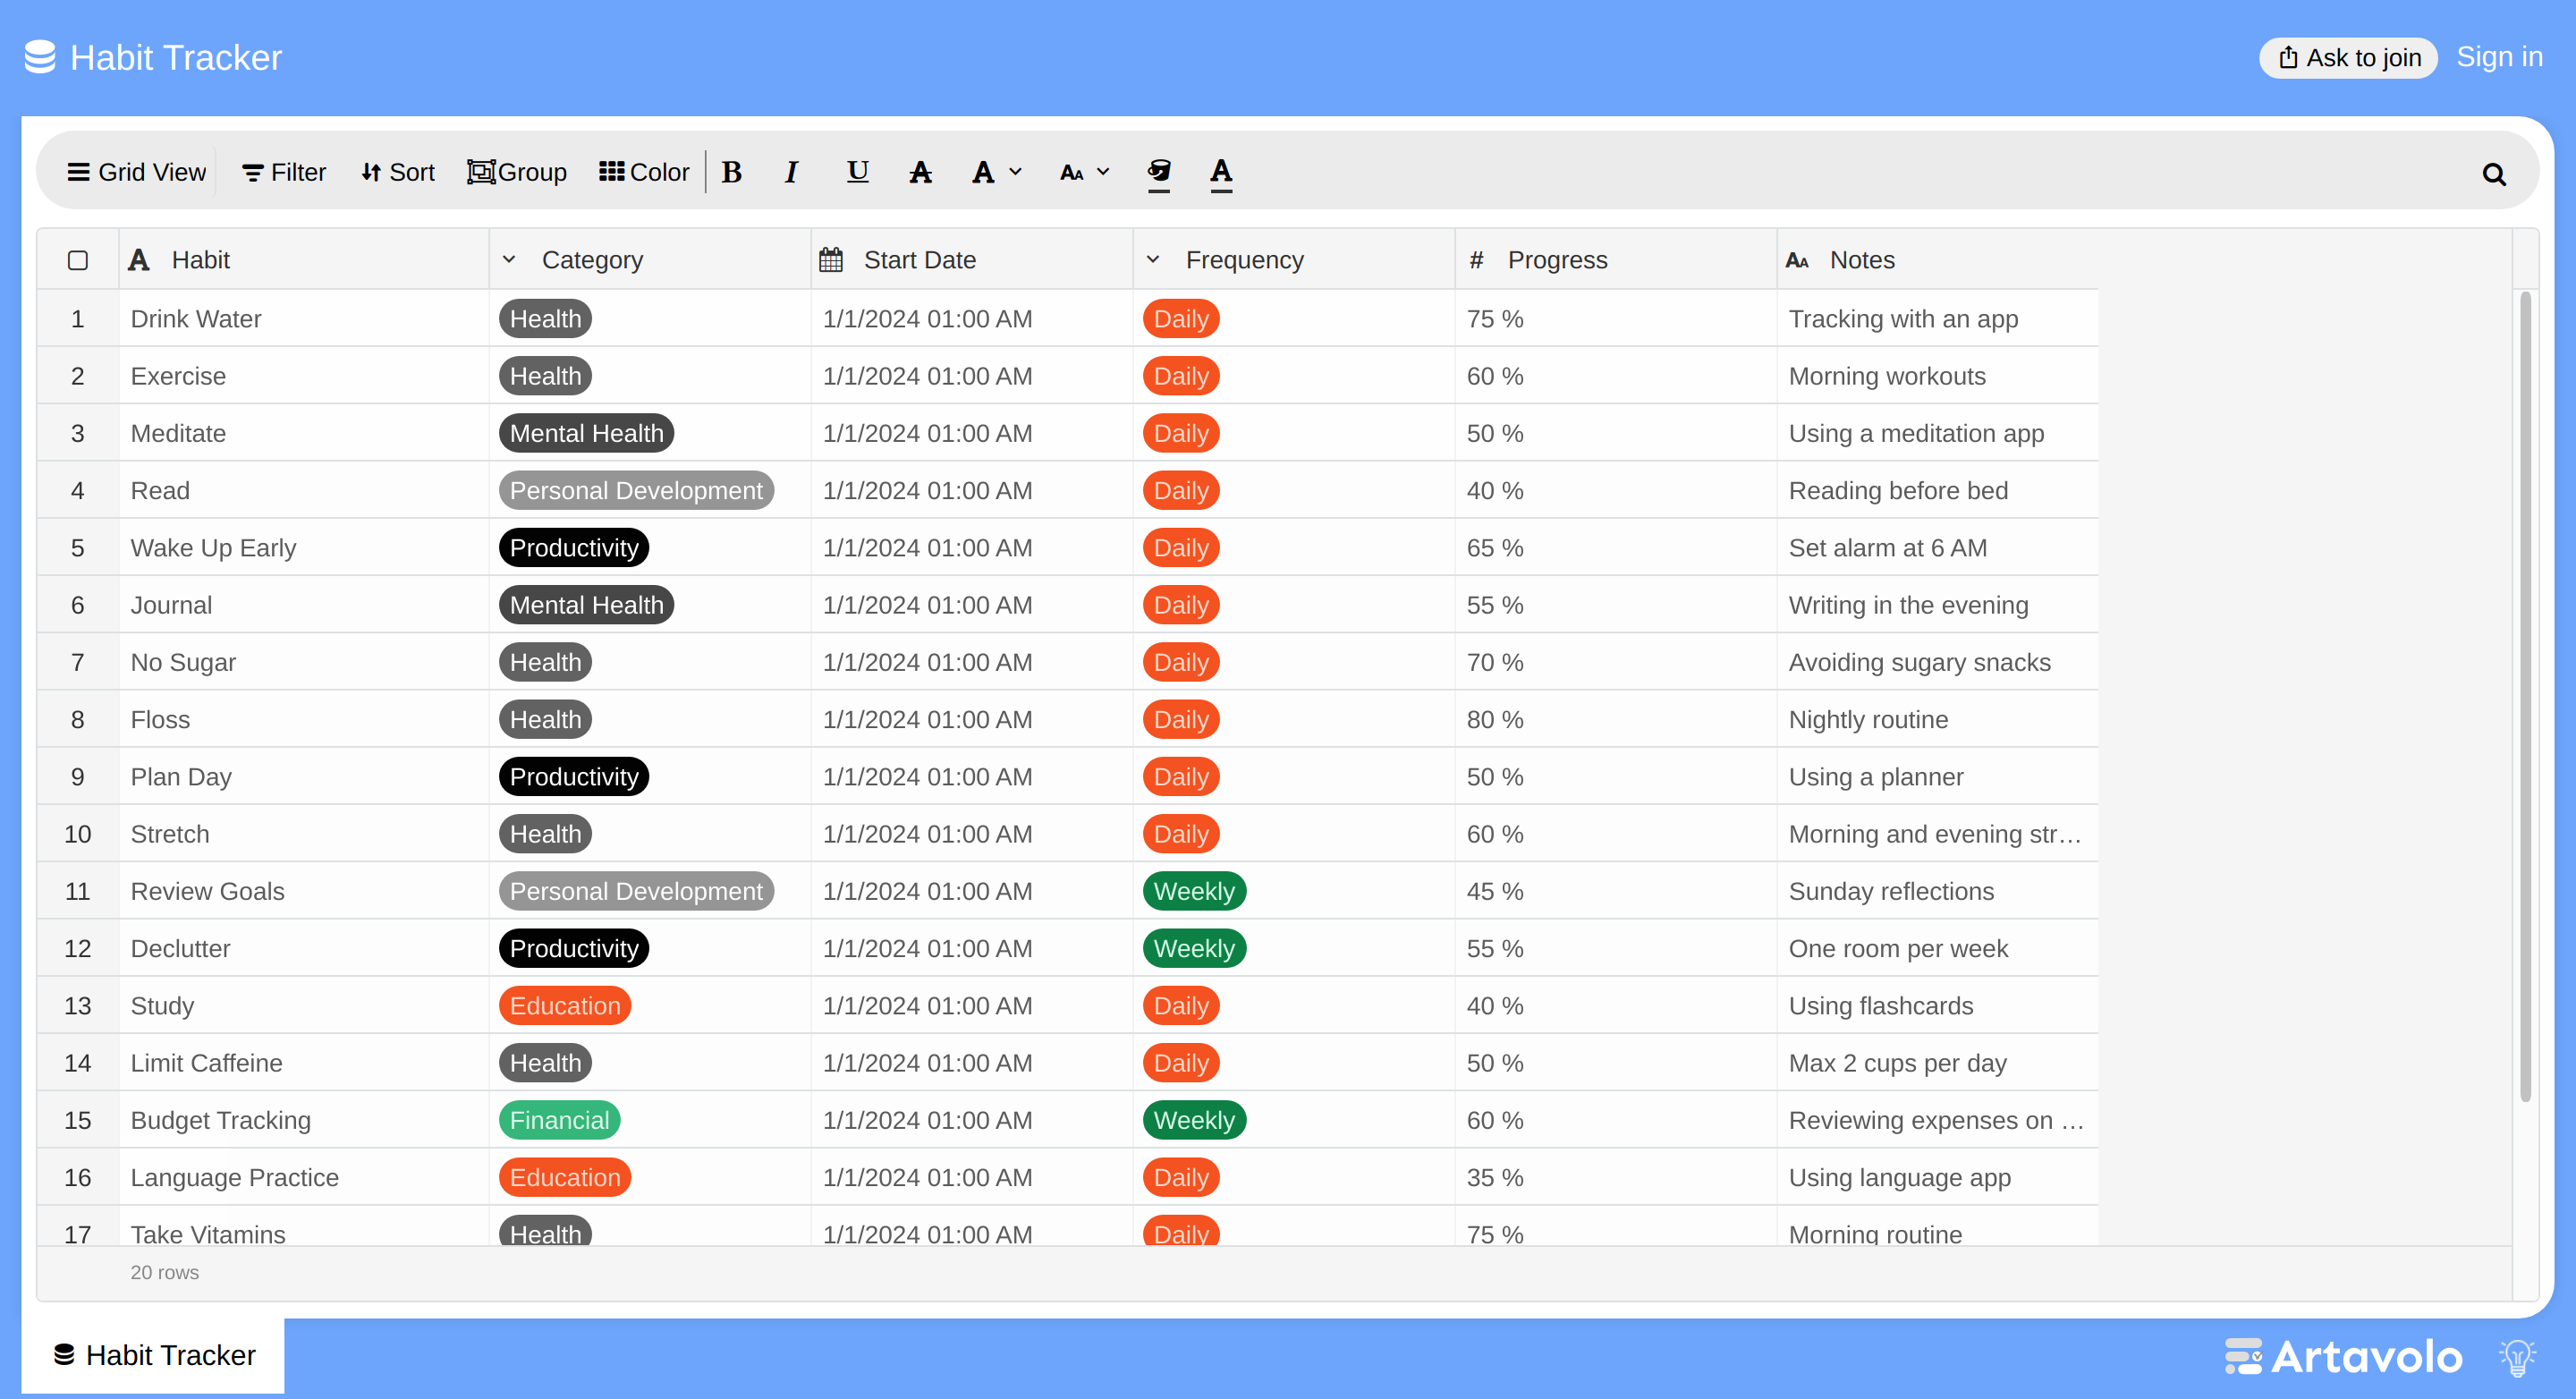The width and height of the screenshot is (2576, 1399).
Task: Apply italic formatting
Action: pyautogui.click(x=791, y=172)
